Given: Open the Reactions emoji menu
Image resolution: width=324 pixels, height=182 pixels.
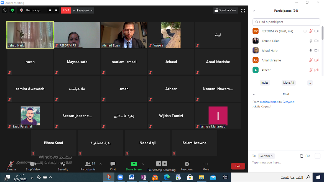Looking at the screenshot, I should (187, 164).
